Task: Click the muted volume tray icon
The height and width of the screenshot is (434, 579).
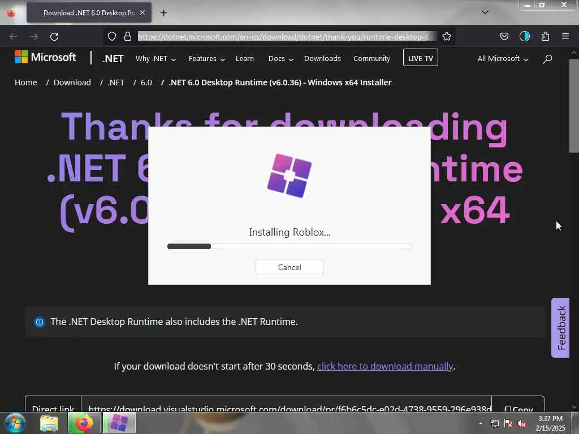Action: pyautogui.click(x=522, y=424)
